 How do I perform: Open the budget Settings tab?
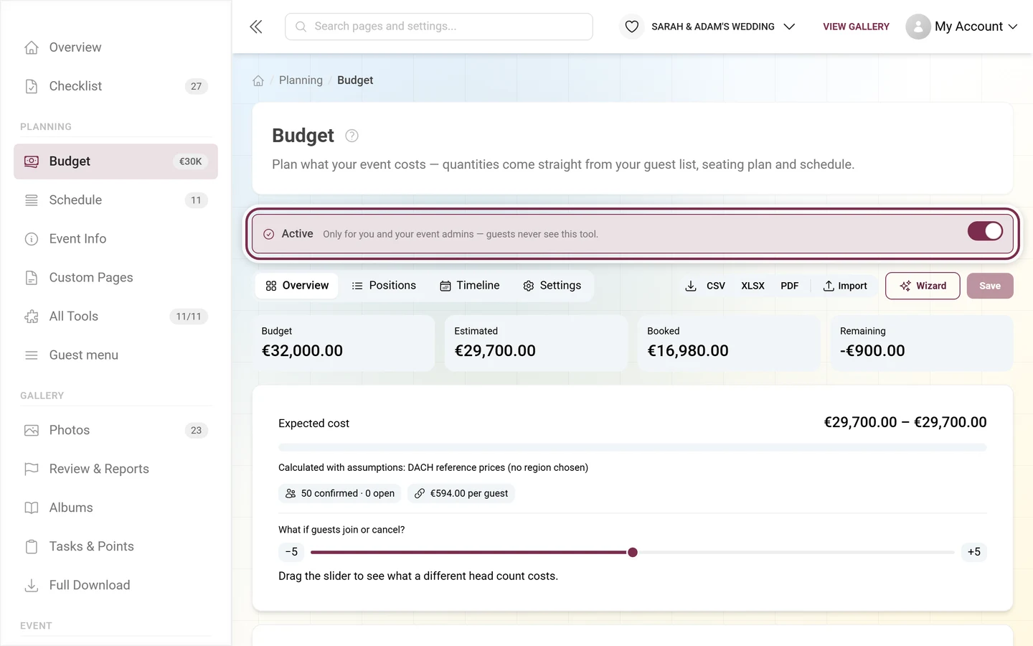click(552, 286)
